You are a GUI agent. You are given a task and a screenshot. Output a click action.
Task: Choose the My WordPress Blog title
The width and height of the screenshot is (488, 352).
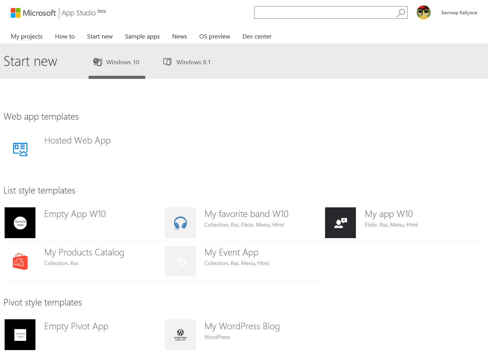coord(242,326)
